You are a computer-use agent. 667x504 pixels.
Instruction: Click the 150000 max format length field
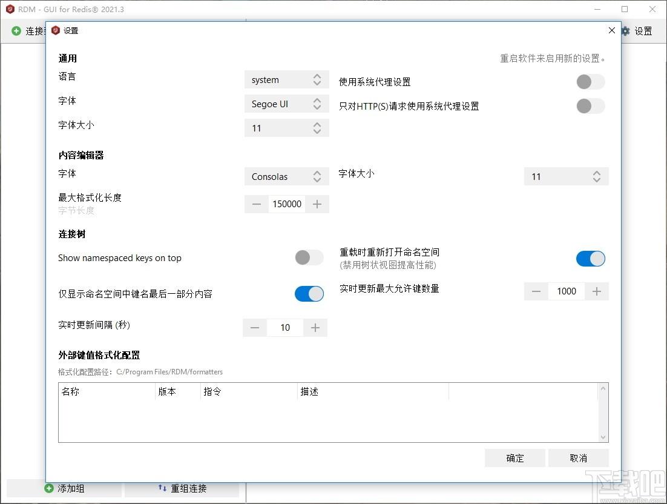click(287, 204)
